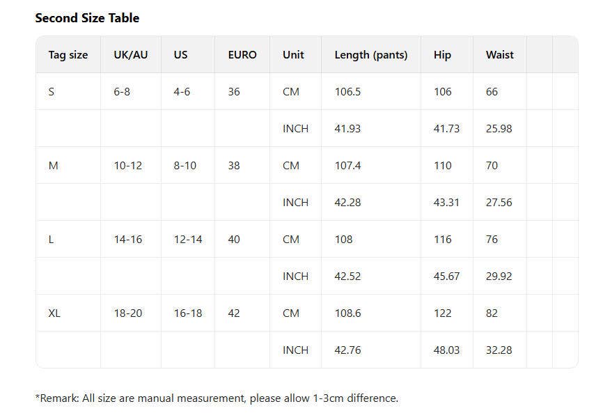Select the 108.6 pants length cell
This screenshot has width=603, height=420.
tap(347, 313)
